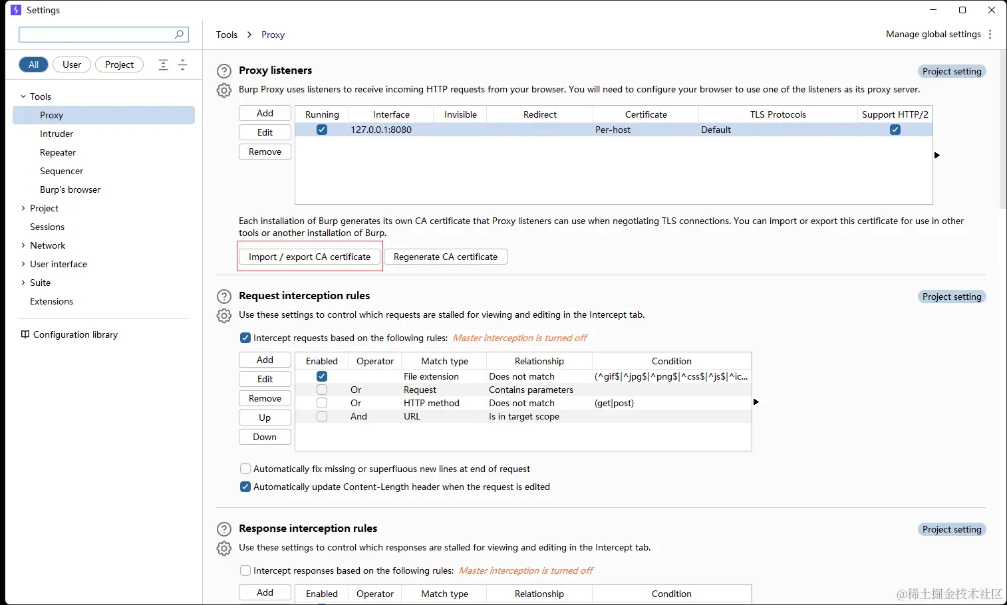Click the arrow beside the Proxy listeners table
Image resolution: width=1007 pixels, height=605 pixels.
point(937,155)
